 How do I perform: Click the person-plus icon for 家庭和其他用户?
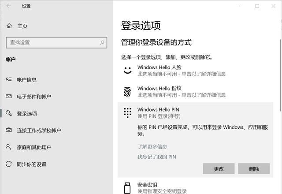[x=9, y=147]
